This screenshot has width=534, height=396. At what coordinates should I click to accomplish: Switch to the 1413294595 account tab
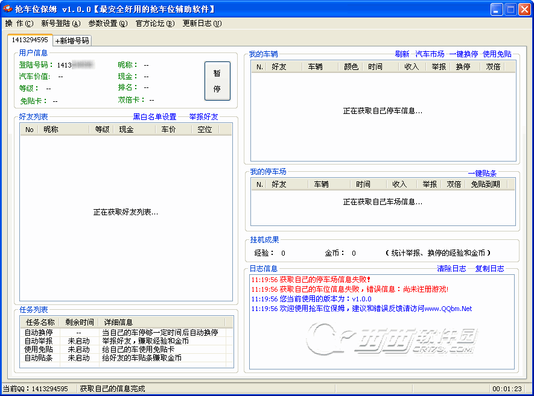pos(30,40)
